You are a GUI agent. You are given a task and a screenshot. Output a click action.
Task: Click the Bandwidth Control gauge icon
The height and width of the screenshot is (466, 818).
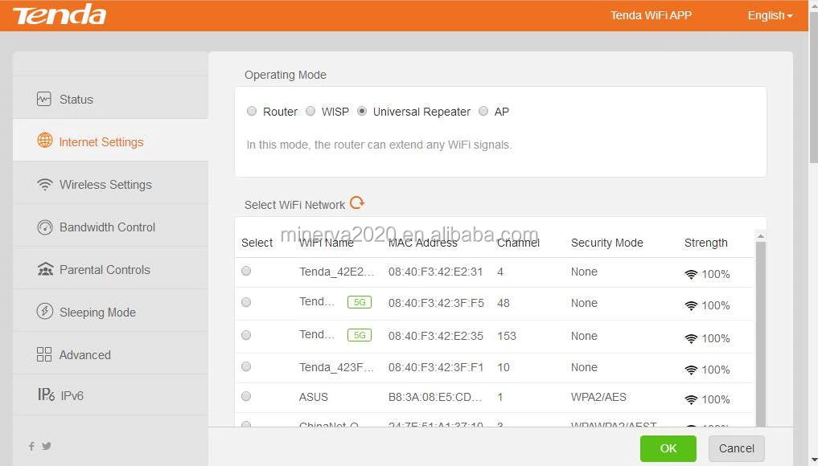point(45,227)
